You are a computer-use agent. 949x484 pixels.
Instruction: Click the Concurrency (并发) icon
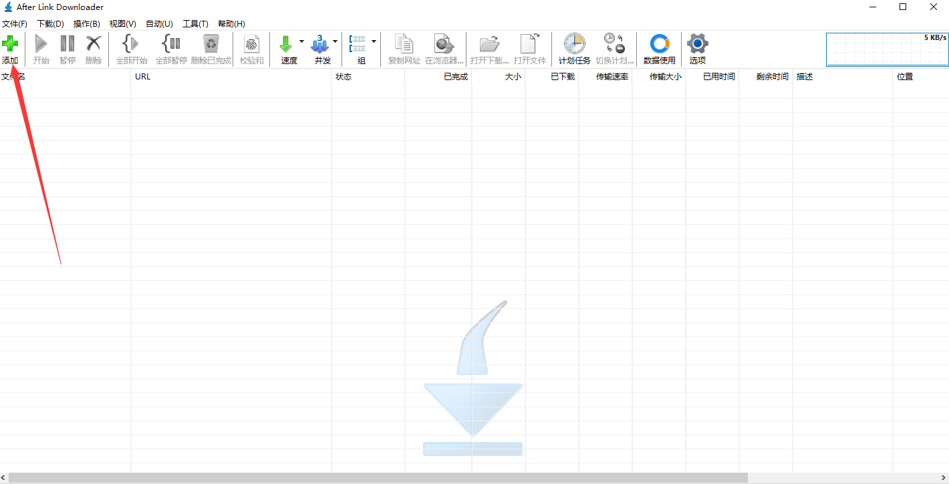click(x=320, y=44)
